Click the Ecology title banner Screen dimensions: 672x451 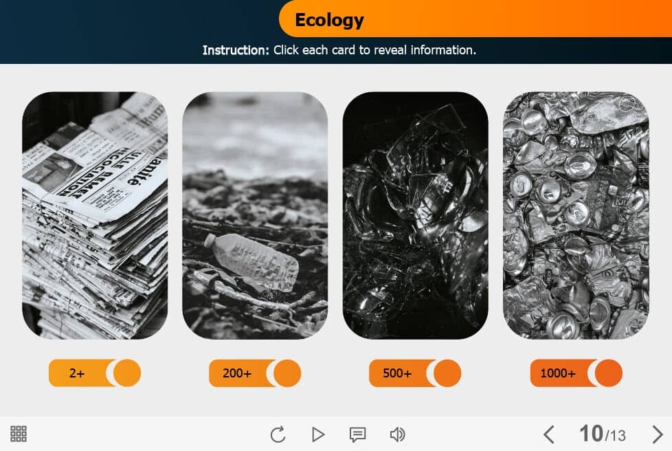[x=475, y=19]
